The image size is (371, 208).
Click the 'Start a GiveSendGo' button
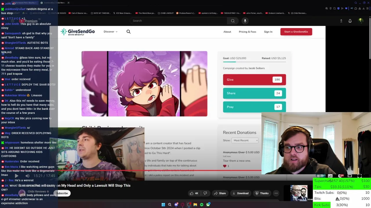pos(296,32)
